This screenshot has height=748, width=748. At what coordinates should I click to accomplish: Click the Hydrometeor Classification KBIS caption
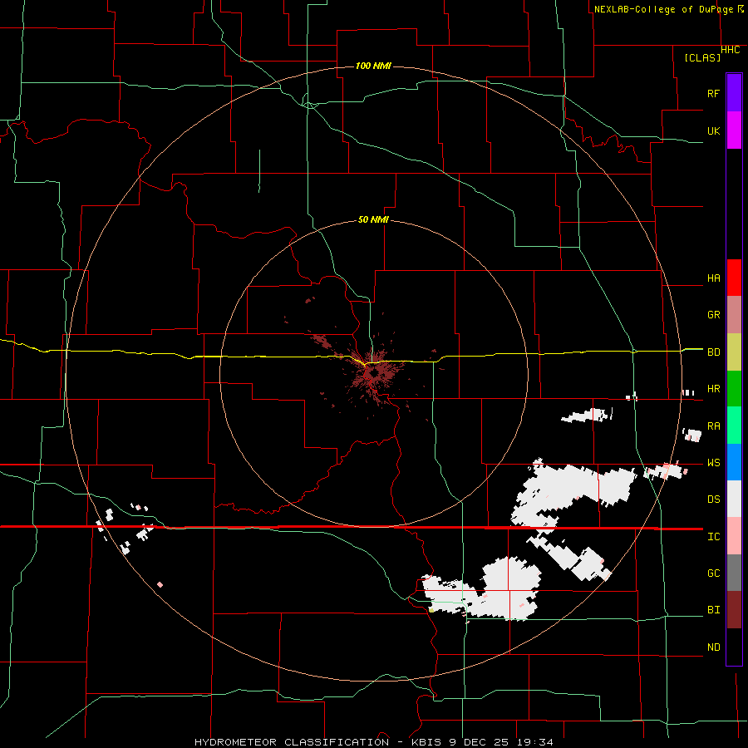pyautogui.click(x=373, y=742)
